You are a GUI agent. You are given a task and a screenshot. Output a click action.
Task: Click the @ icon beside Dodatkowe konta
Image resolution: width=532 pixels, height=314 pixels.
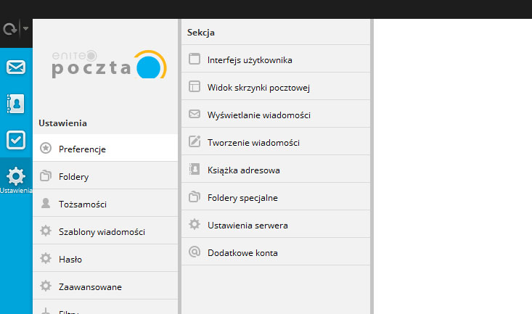pyautogui.click(x=195, y=252)
